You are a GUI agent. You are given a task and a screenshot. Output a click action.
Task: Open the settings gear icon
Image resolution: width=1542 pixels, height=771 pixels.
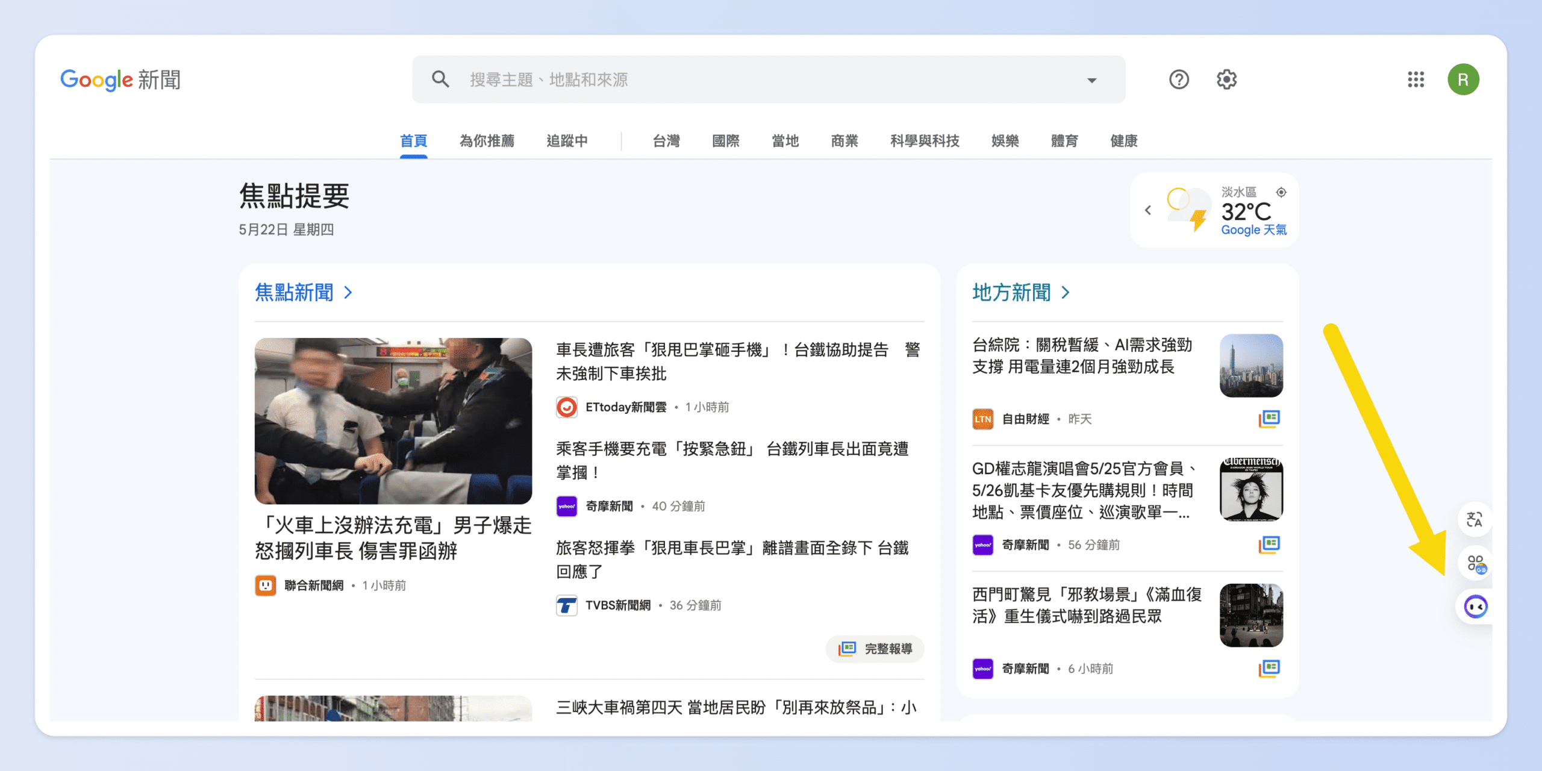tap(1226, 79)
